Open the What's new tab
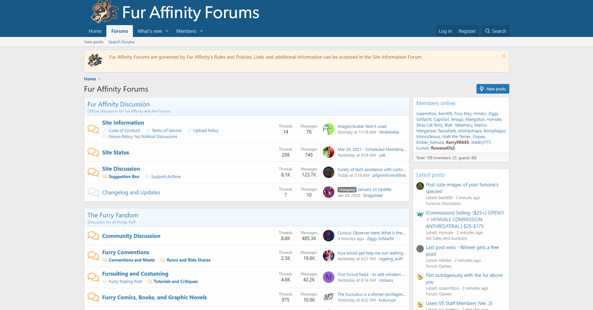593x310 pixels. (150, 31)
